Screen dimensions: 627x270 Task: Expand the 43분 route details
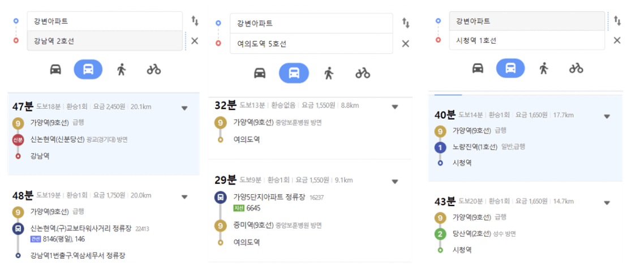607,203
